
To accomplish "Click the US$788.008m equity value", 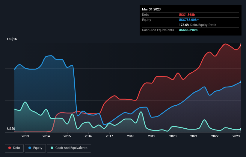I will [x=189, y=20].
